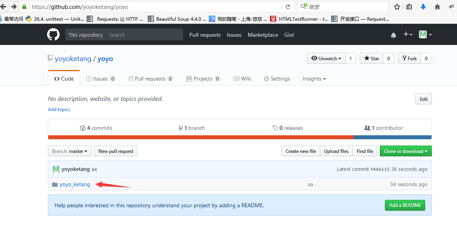Click the GitHub Octocat logo
Image resolution: width=457 pixels, height=226 pixels.
pyautogui.click(x=53, y=35)
